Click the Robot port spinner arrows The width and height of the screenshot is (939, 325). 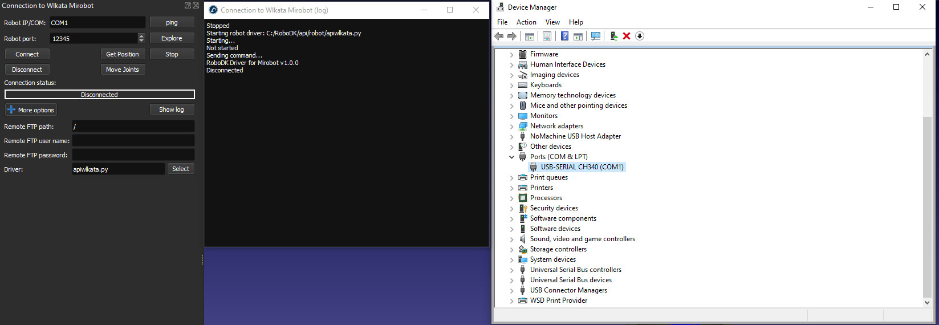(141, 38)
